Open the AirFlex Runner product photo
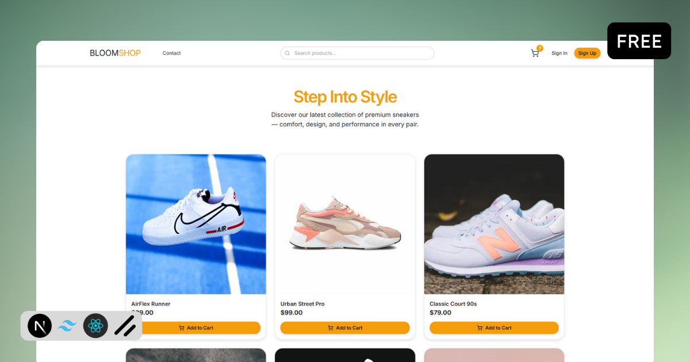The height and width of the screenshot is (362, 690). coord(195,224)
